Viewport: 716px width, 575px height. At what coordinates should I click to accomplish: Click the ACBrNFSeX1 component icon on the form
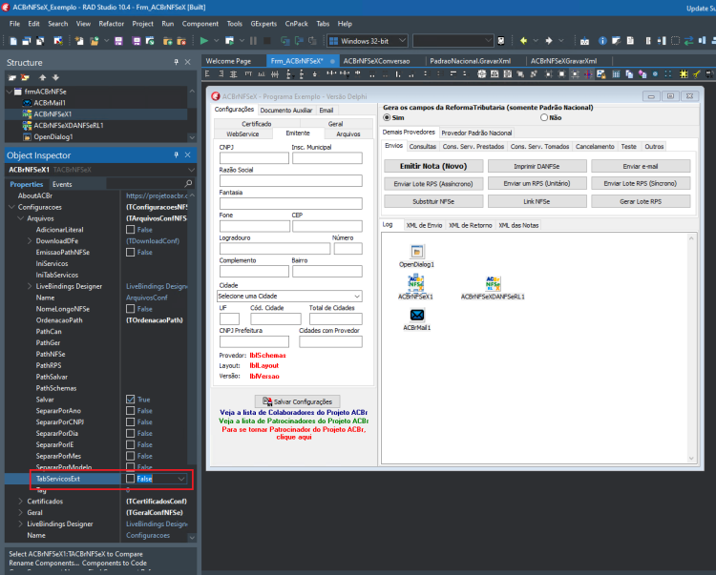click(415, 282)
